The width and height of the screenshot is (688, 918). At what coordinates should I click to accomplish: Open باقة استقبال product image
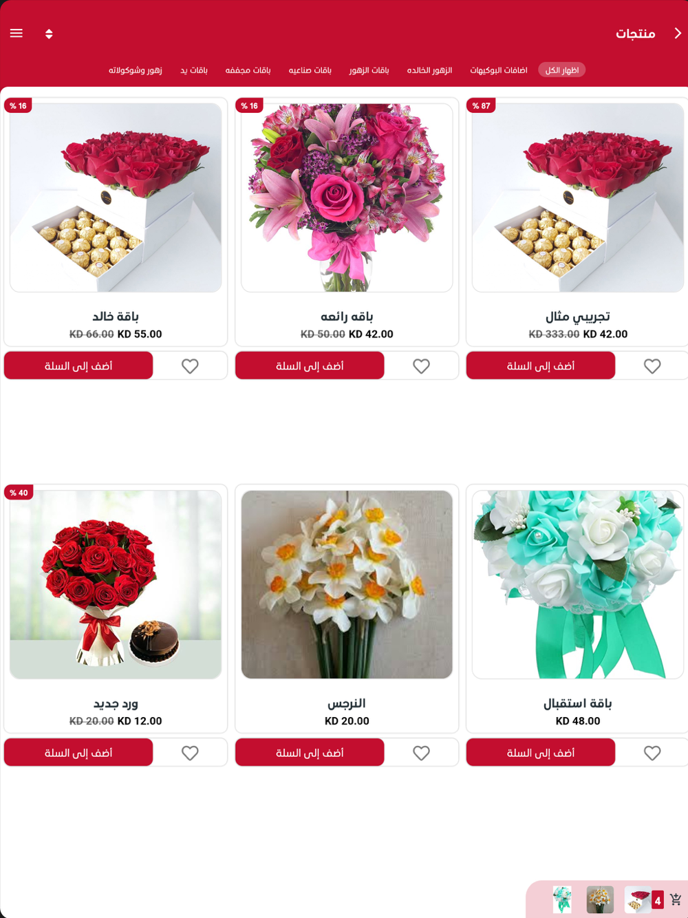[578, 584]
